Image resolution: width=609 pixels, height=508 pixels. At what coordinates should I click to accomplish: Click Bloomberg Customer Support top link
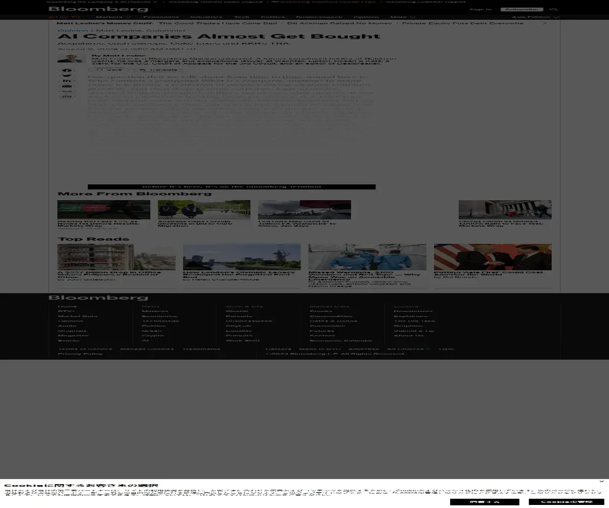[426, 2]
